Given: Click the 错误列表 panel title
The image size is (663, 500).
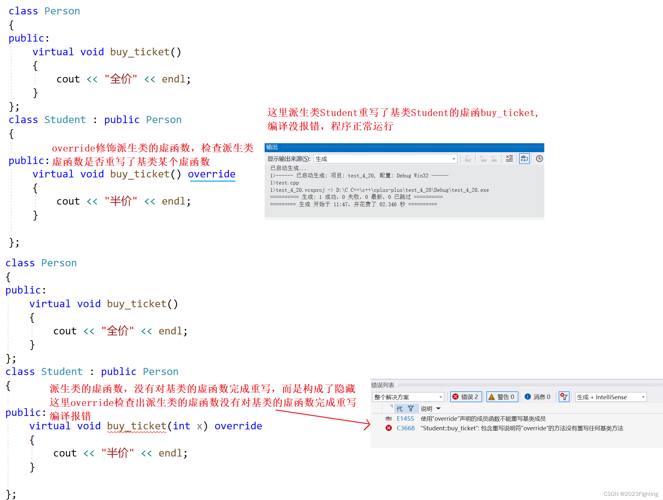Looking at the screenshot, I should point(382,385).
